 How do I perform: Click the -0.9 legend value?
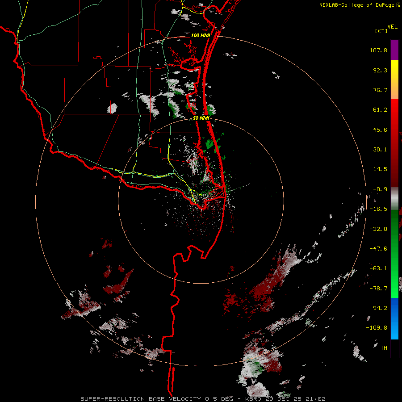point(380,189)
